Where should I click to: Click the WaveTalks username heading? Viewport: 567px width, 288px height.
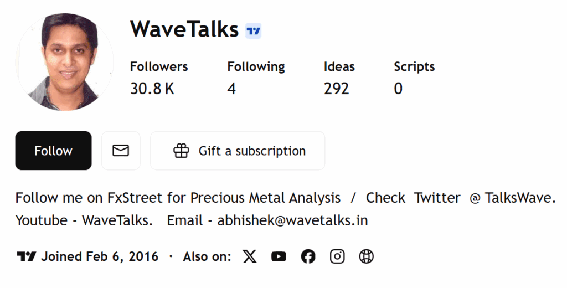(x=184, y=29)
